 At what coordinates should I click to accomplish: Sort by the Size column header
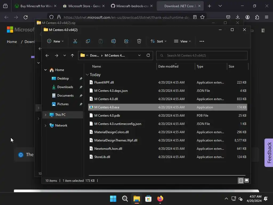pos(231,66)
